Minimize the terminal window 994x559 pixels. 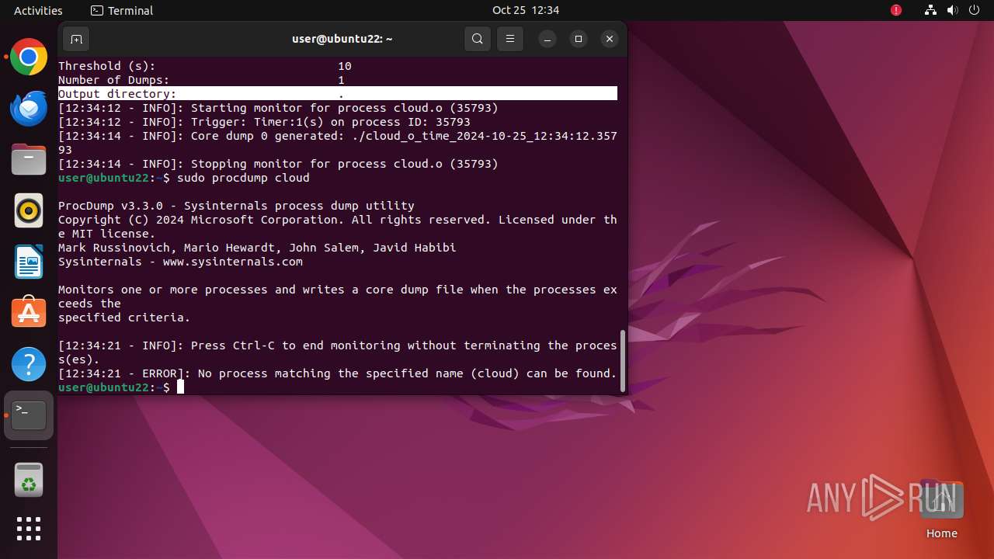pyautogui.click(x=547, y=39)
